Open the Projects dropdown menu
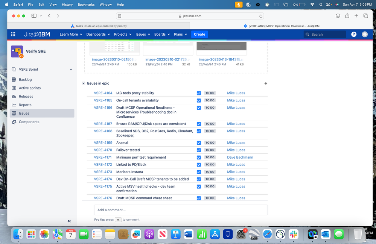376x244 pixels. 123,34
